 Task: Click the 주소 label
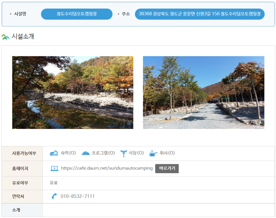(126, 14)
